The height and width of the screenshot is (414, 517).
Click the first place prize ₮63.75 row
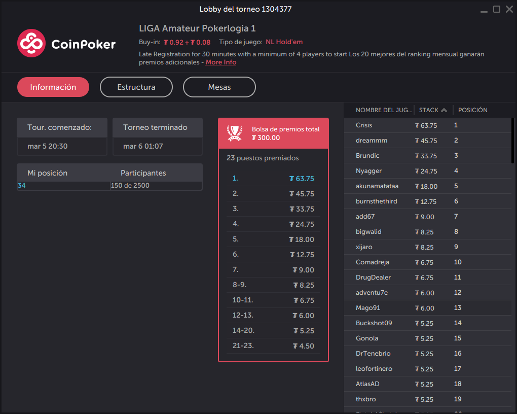(273, 178)
